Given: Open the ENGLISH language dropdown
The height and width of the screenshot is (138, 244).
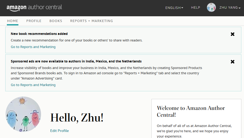Looking at the screenshot, I should click(x=174, y=8).
